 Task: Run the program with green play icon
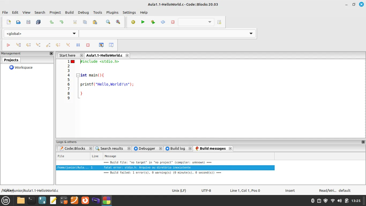(143, 22)
